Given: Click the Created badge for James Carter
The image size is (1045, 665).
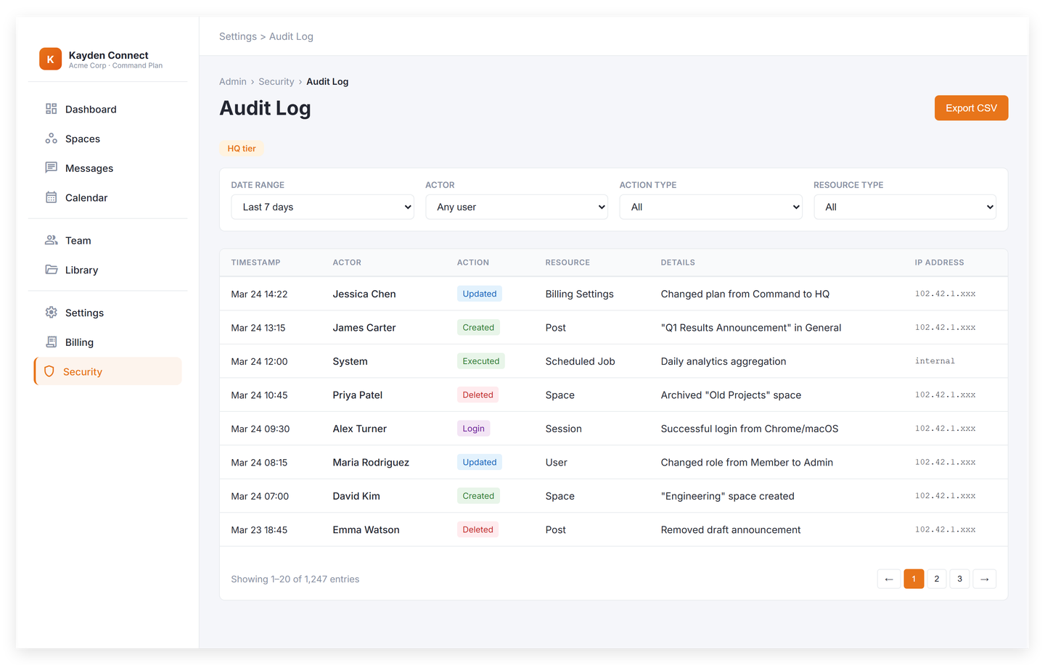Looking at the screenshot, I should (x=478, y=327).
